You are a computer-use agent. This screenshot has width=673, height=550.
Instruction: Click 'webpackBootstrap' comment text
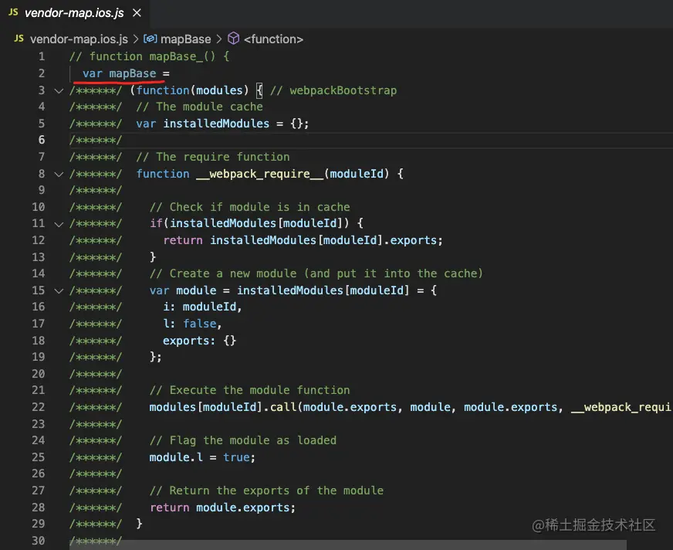(343, 90)
